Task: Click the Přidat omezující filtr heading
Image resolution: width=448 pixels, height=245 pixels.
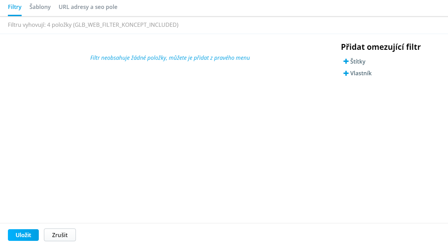Action: 381,47
